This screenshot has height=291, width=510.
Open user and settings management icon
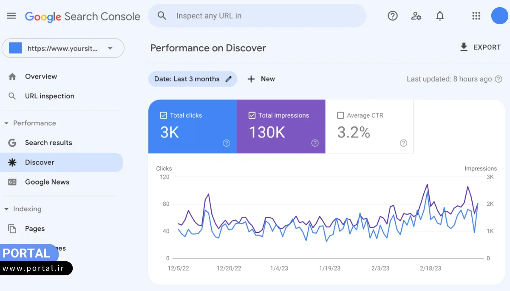coord(416,16)
